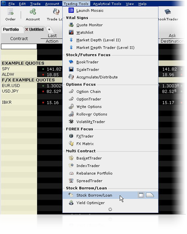Select the USD.JPY contract row
This screenshot has height=234, width=187.
click(x=19, y=91)
